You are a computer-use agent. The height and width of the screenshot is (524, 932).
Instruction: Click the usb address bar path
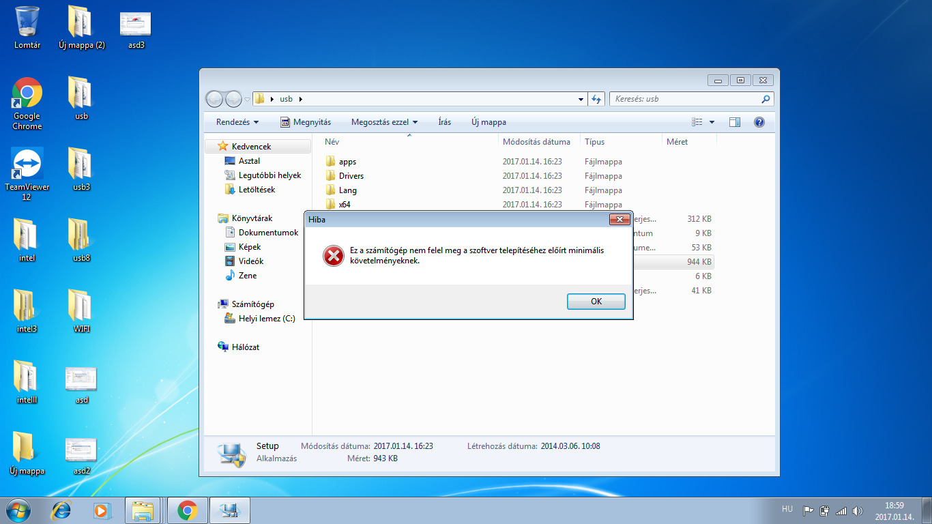point(286,99)
